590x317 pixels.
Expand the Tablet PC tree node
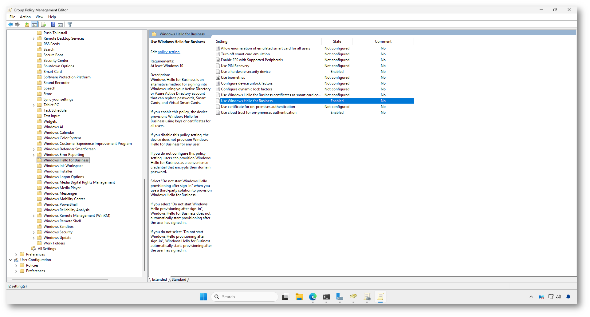tap(33, 105)
